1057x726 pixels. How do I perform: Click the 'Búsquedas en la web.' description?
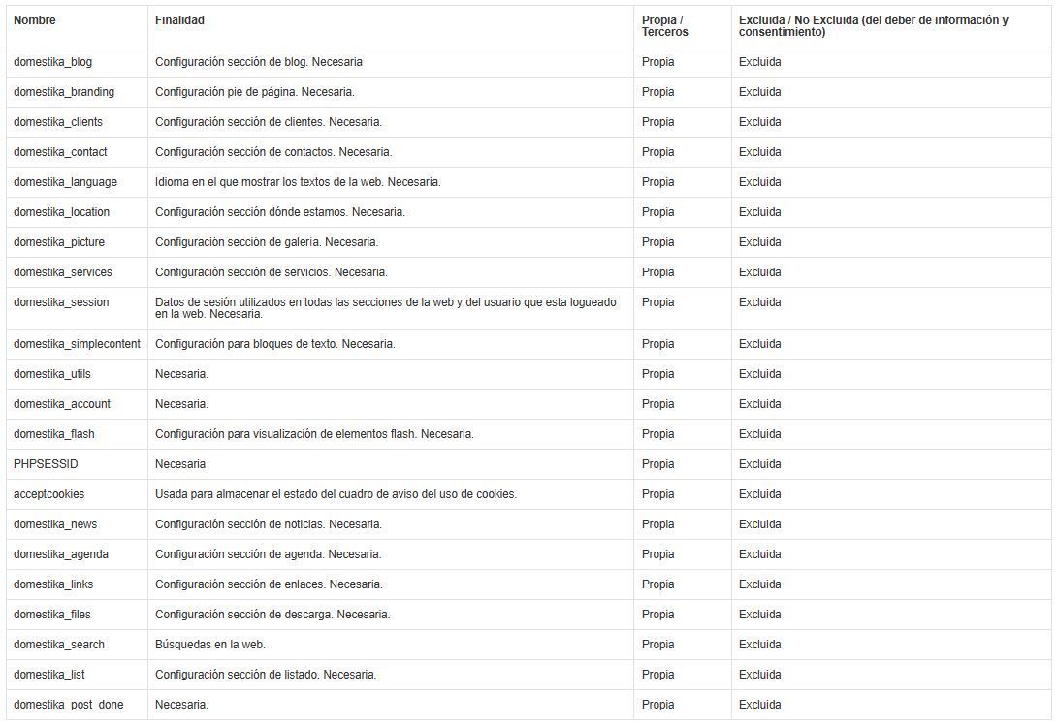coord(210,645)
